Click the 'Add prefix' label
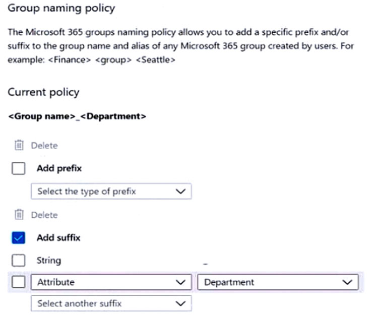The height and width of the screenshot is (317, 373). (59, 168)
